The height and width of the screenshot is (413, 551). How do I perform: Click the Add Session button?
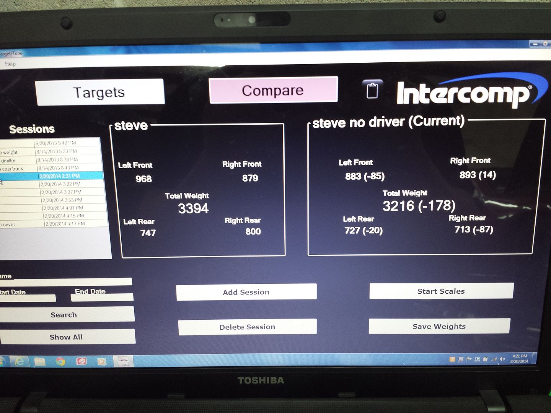246,292
